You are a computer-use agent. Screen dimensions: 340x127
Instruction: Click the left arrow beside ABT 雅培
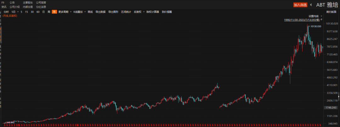pos(311,5)
